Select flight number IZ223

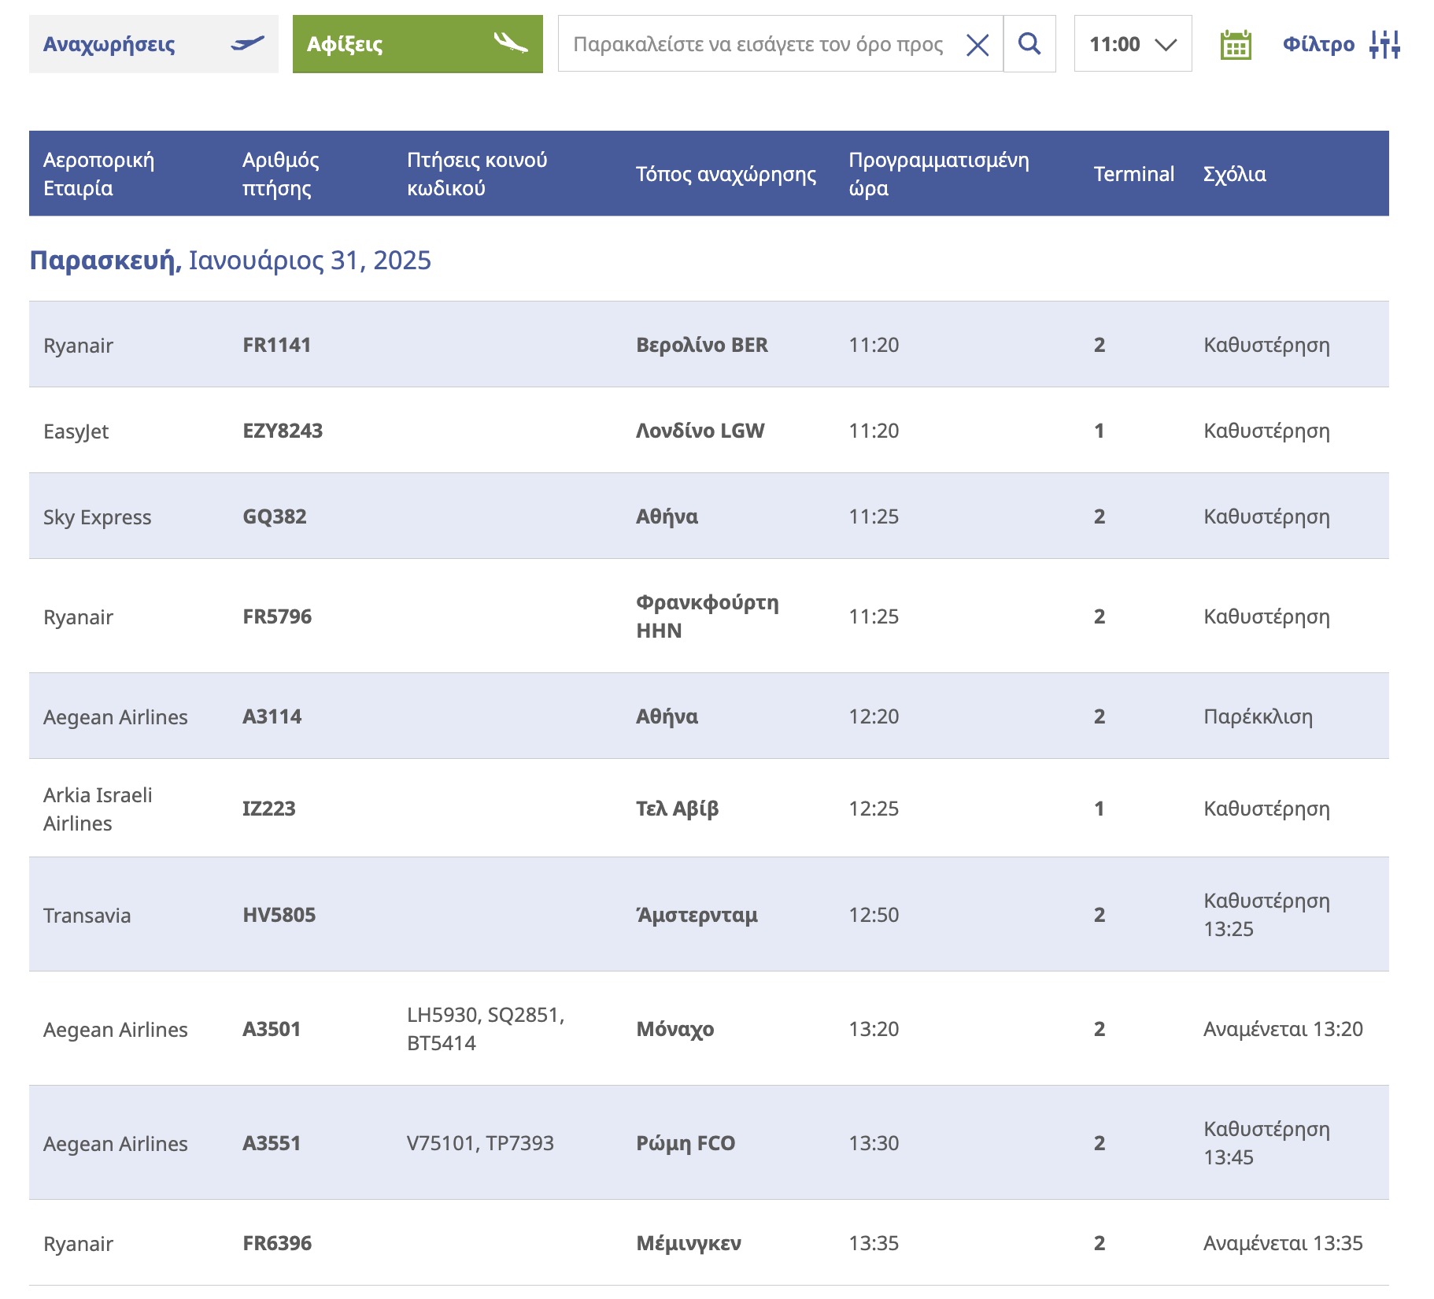(269, 809)
